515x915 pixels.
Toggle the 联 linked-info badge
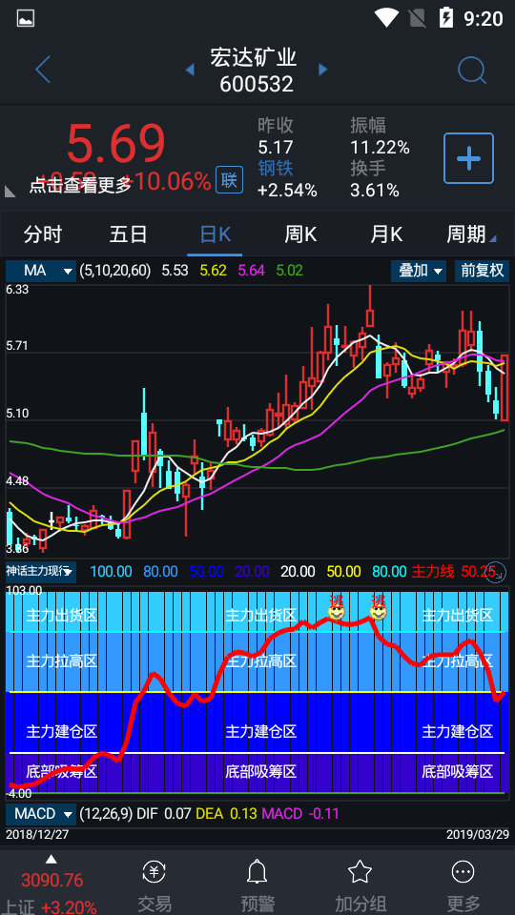[230, 180]
